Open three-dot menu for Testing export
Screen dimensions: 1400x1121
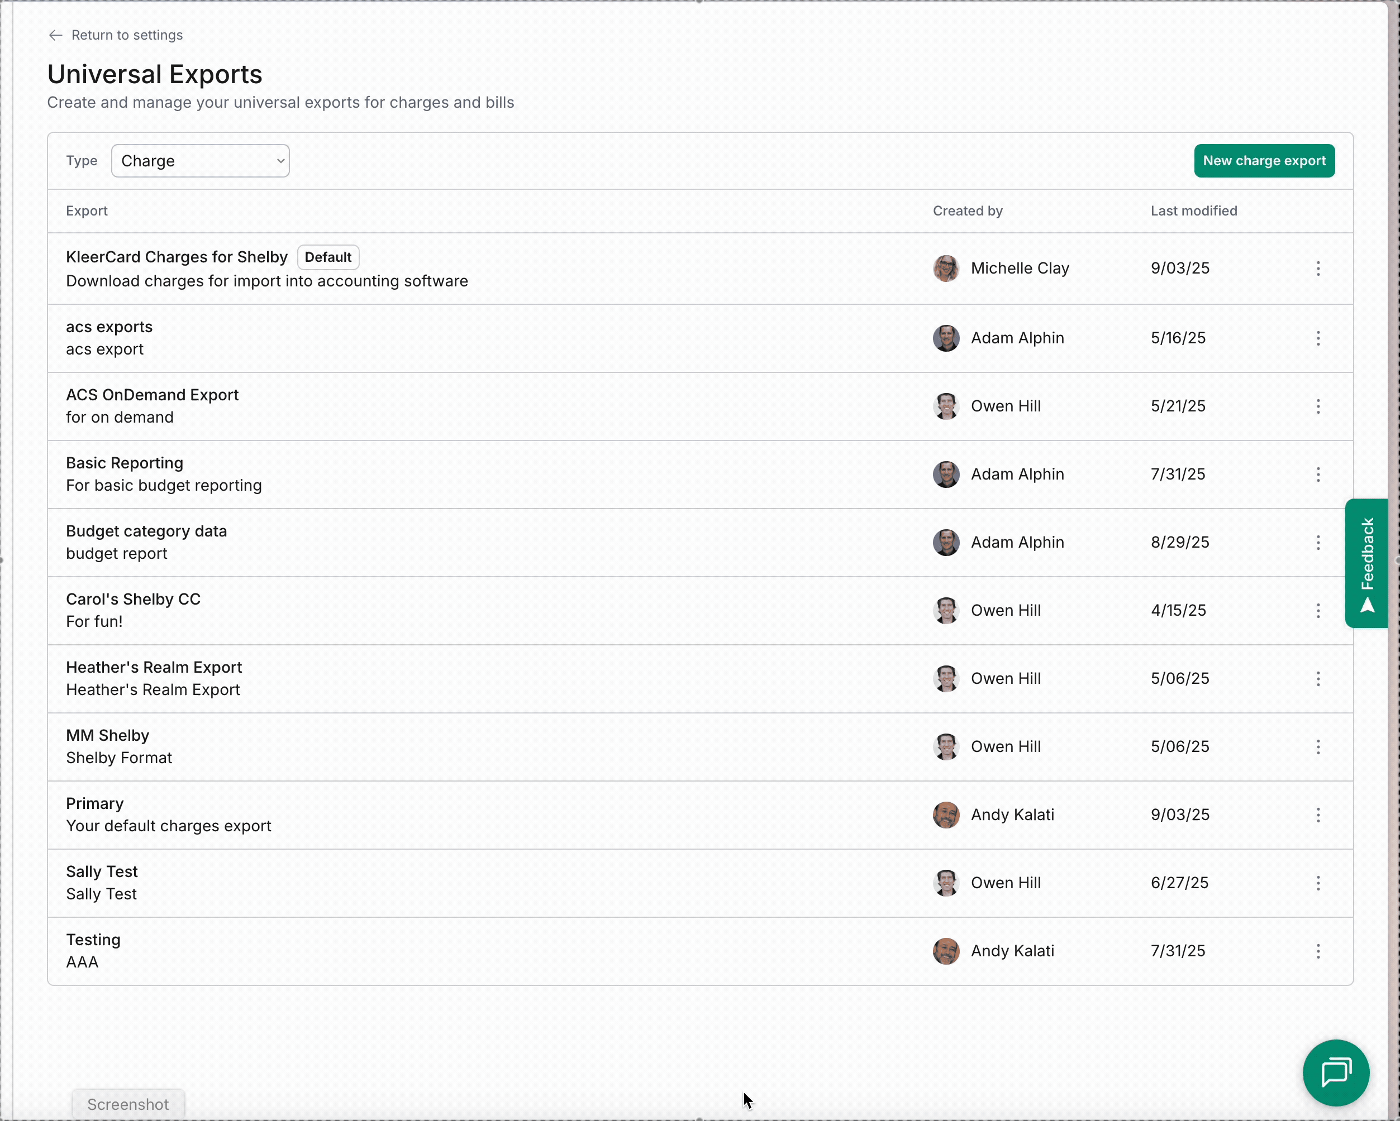coord(1317,951)
